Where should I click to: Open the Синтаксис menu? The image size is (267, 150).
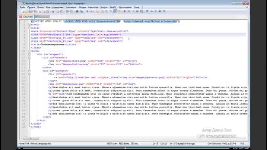[71, 7]
